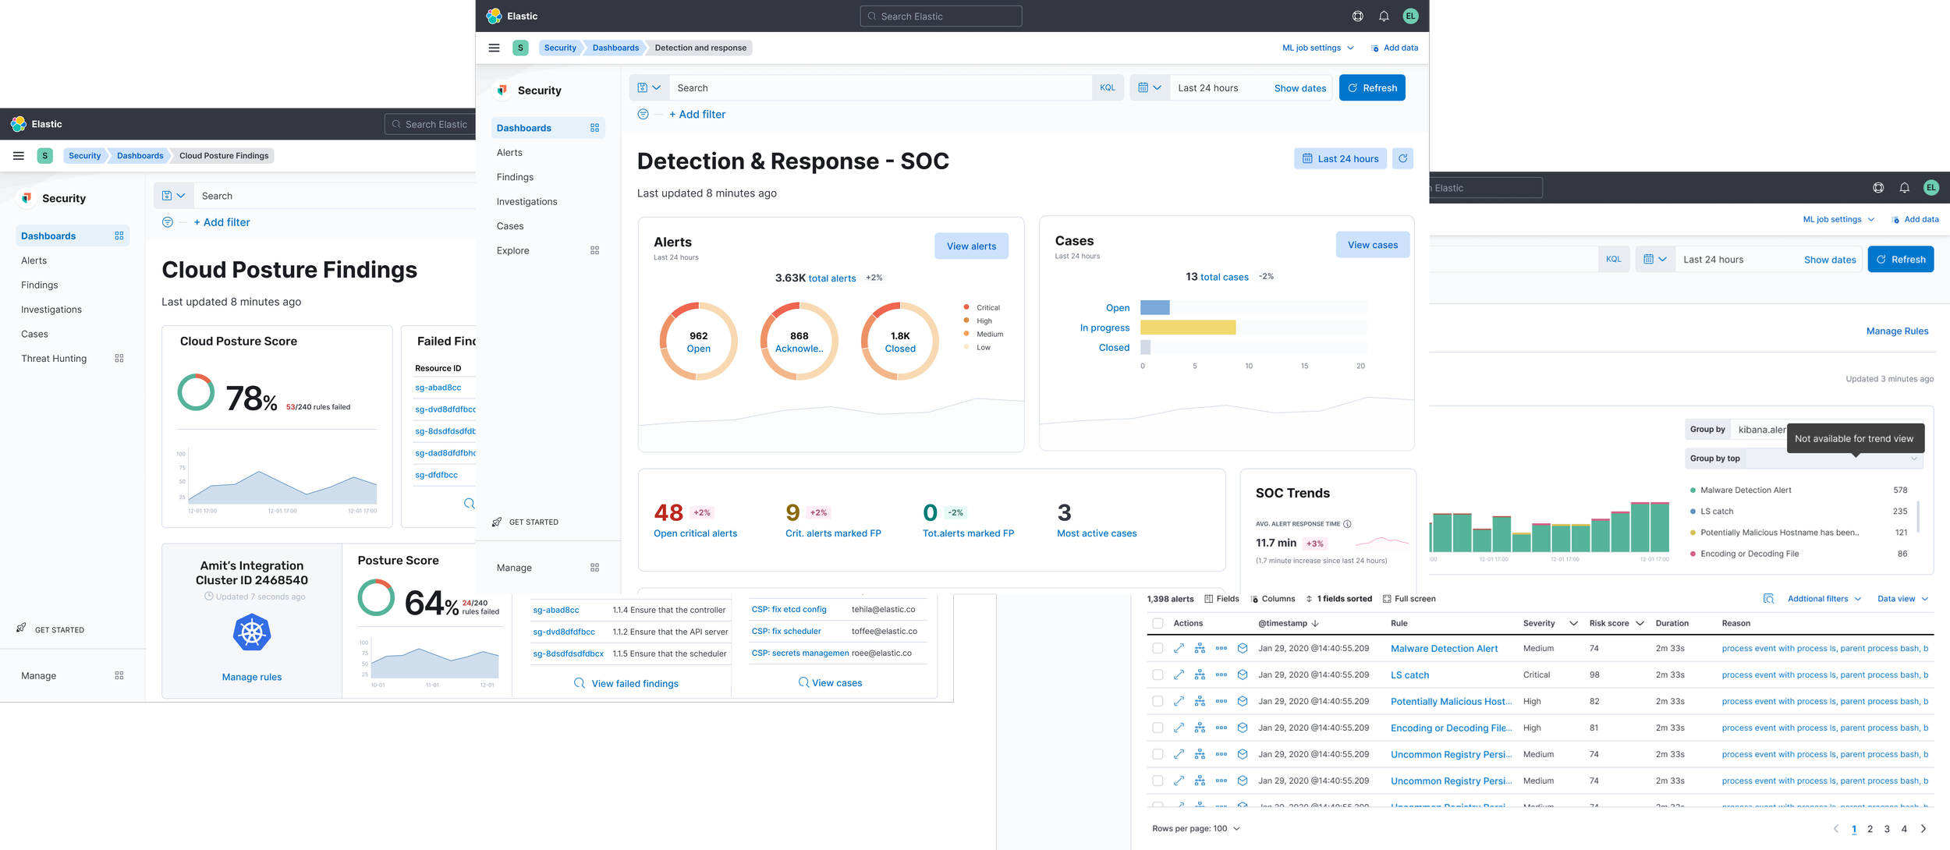Screen dimensions: 1950x850
Task: Expand the Malware Detection Alert row details
Action: pyautogui.click(x=1179, y=648)
